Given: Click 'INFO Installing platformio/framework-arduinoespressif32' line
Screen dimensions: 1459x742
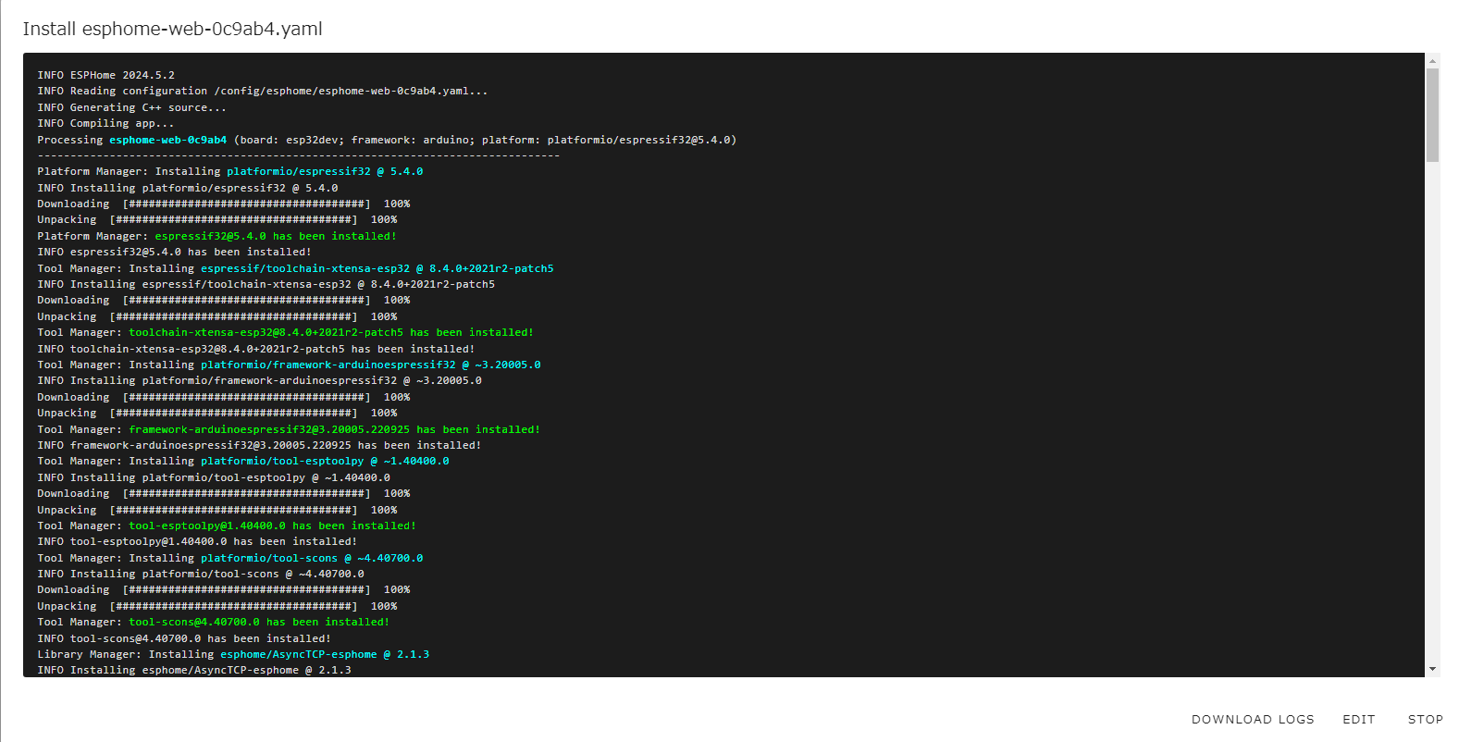Looking at the screenshot, I should (x=259, y=380).
